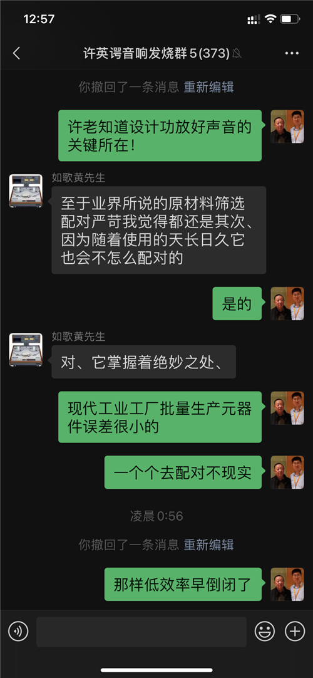Switch to voice input mode
This screenshot has height=678, width=313.
tap(18, 632)
